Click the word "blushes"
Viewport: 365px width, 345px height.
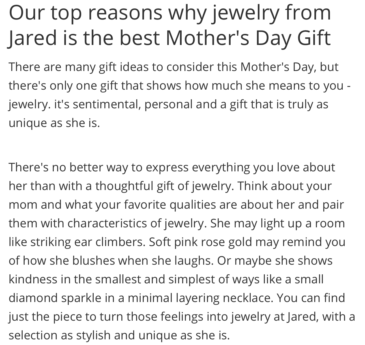pyautogui.click(x=94, y=260)
